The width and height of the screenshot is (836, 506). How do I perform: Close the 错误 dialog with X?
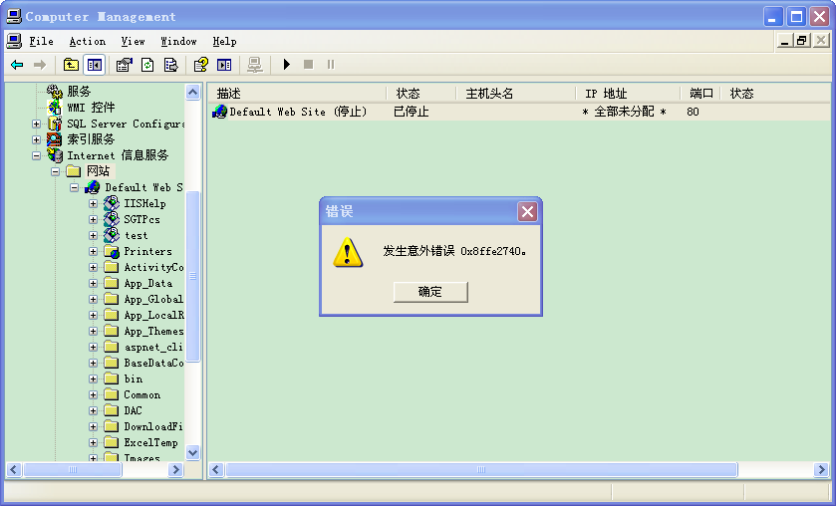(x=527, y=212)
